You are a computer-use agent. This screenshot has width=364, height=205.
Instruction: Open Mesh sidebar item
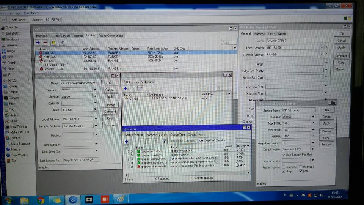11,69
